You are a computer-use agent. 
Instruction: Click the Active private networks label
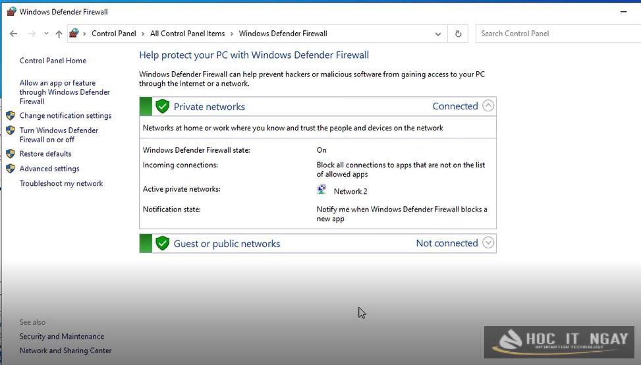[182, 189]
